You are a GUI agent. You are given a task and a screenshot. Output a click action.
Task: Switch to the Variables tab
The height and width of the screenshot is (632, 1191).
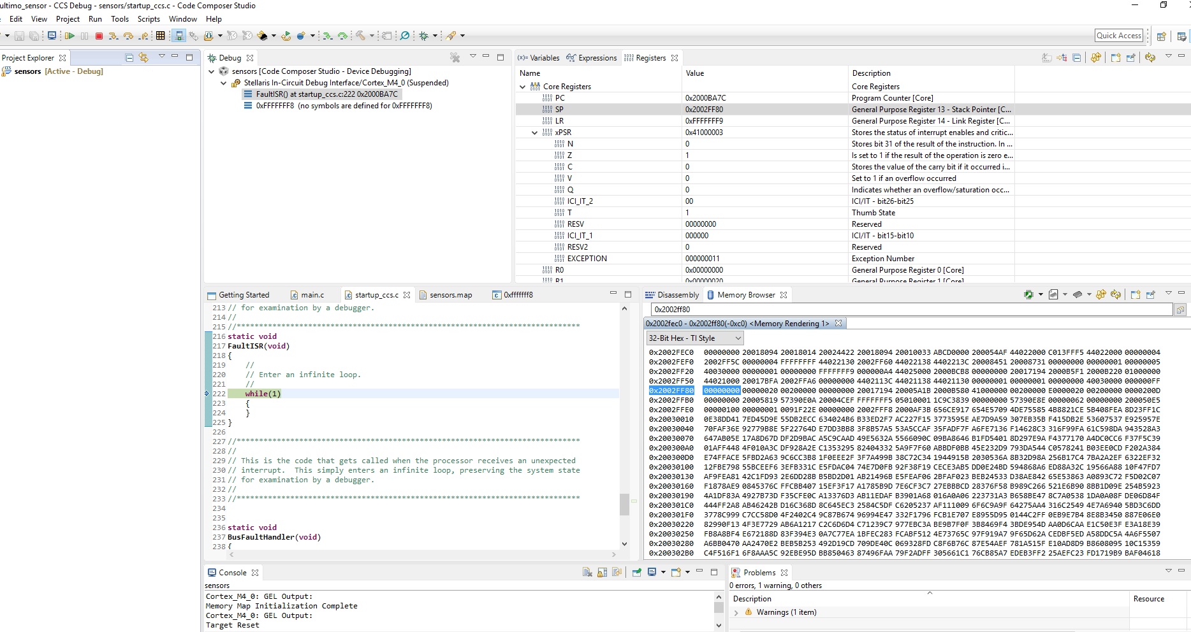coord(538,57)
